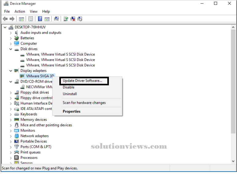Screen dimensions: 237x174
Task: Click the Mice and other pointing devices icon
Action: (17, 125)
